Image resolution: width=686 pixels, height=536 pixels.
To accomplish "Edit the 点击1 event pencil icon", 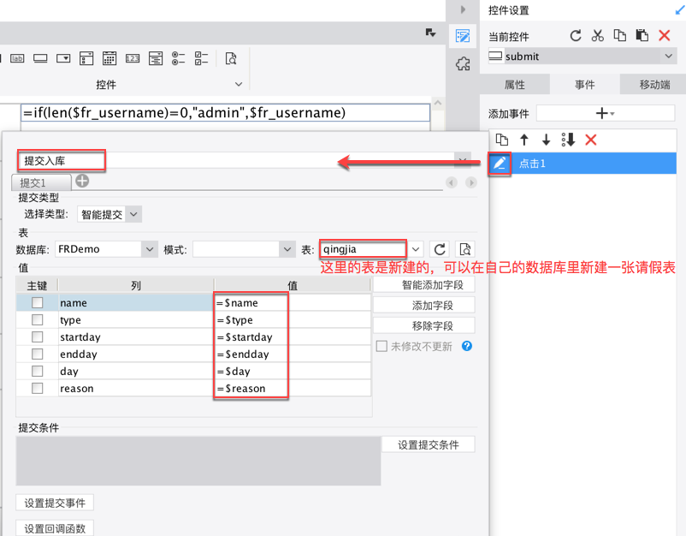I will click(x=500, y=164).
